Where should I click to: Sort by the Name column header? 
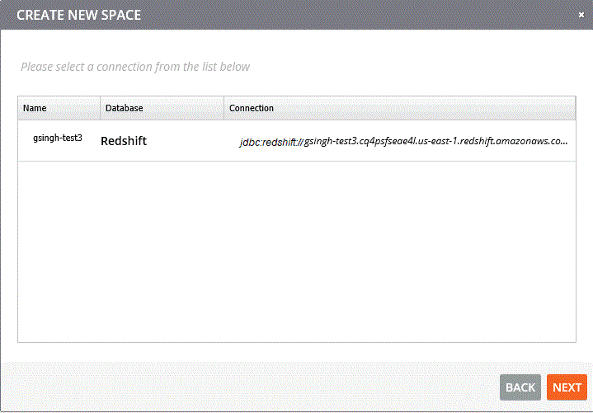click(x=35, y=108)
